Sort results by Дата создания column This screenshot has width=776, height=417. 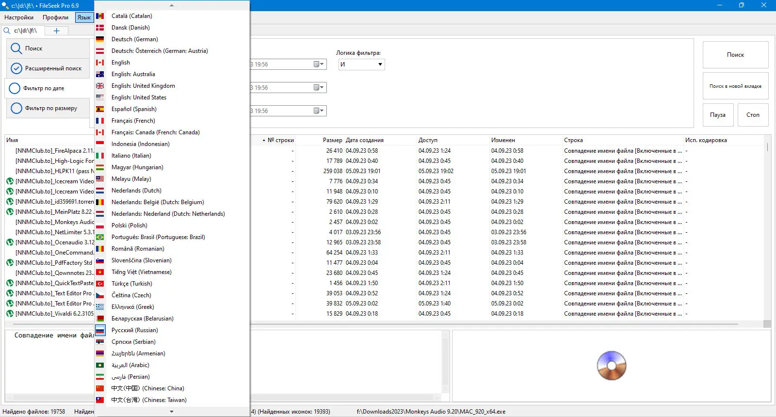(380, 140)
